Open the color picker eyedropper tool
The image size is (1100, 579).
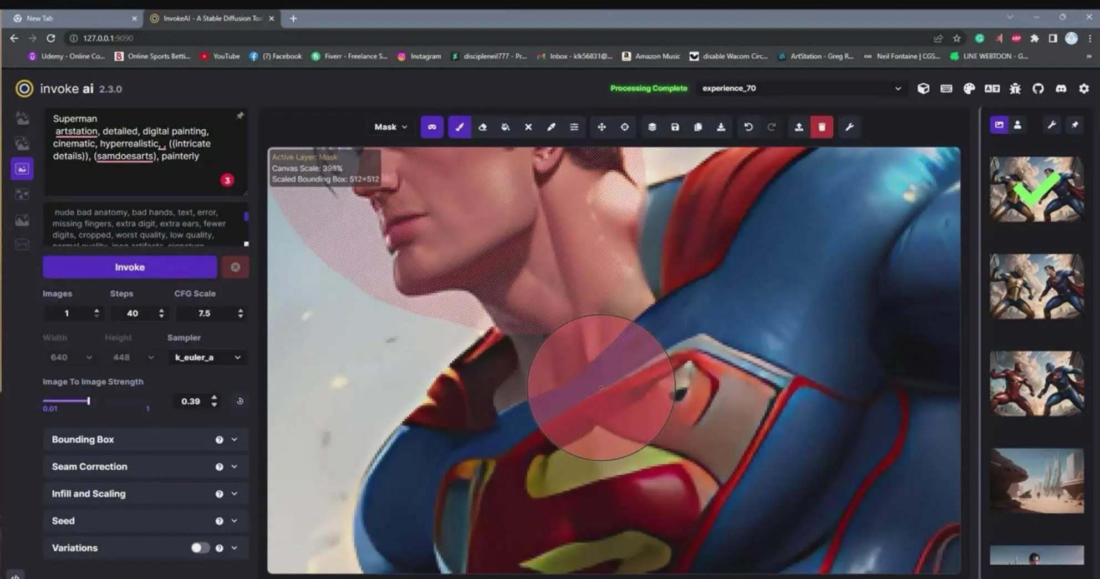click(551, 127)
